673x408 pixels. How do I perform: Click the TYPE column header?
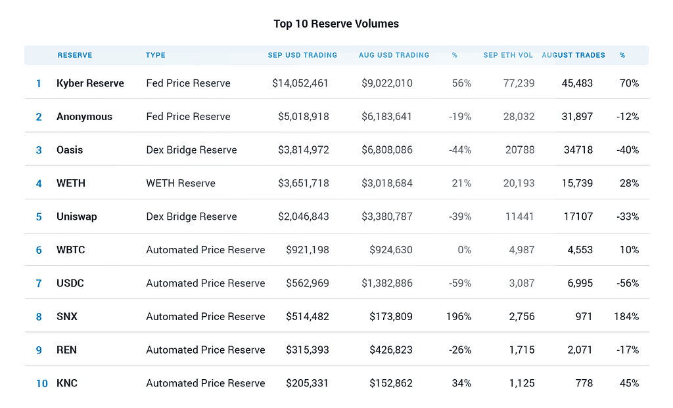155,55
